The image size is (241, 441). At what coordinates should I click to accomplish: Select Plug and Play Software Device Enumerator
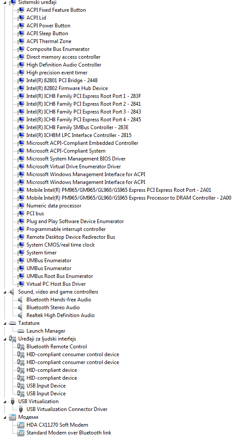(x=75, y=221)
